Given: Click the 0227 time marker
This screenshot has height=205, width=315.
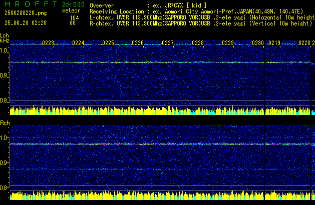Looking at the screenshot, I should 168,43.
